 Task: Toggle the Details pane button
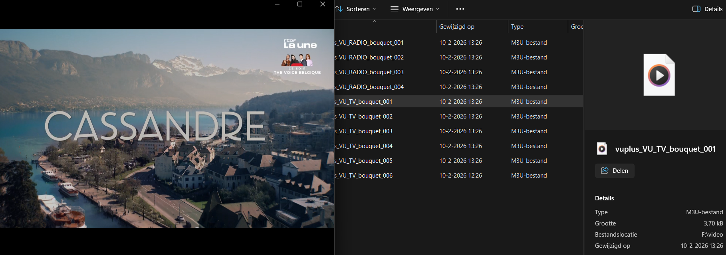pyautogui.click(x=707, y=9)
